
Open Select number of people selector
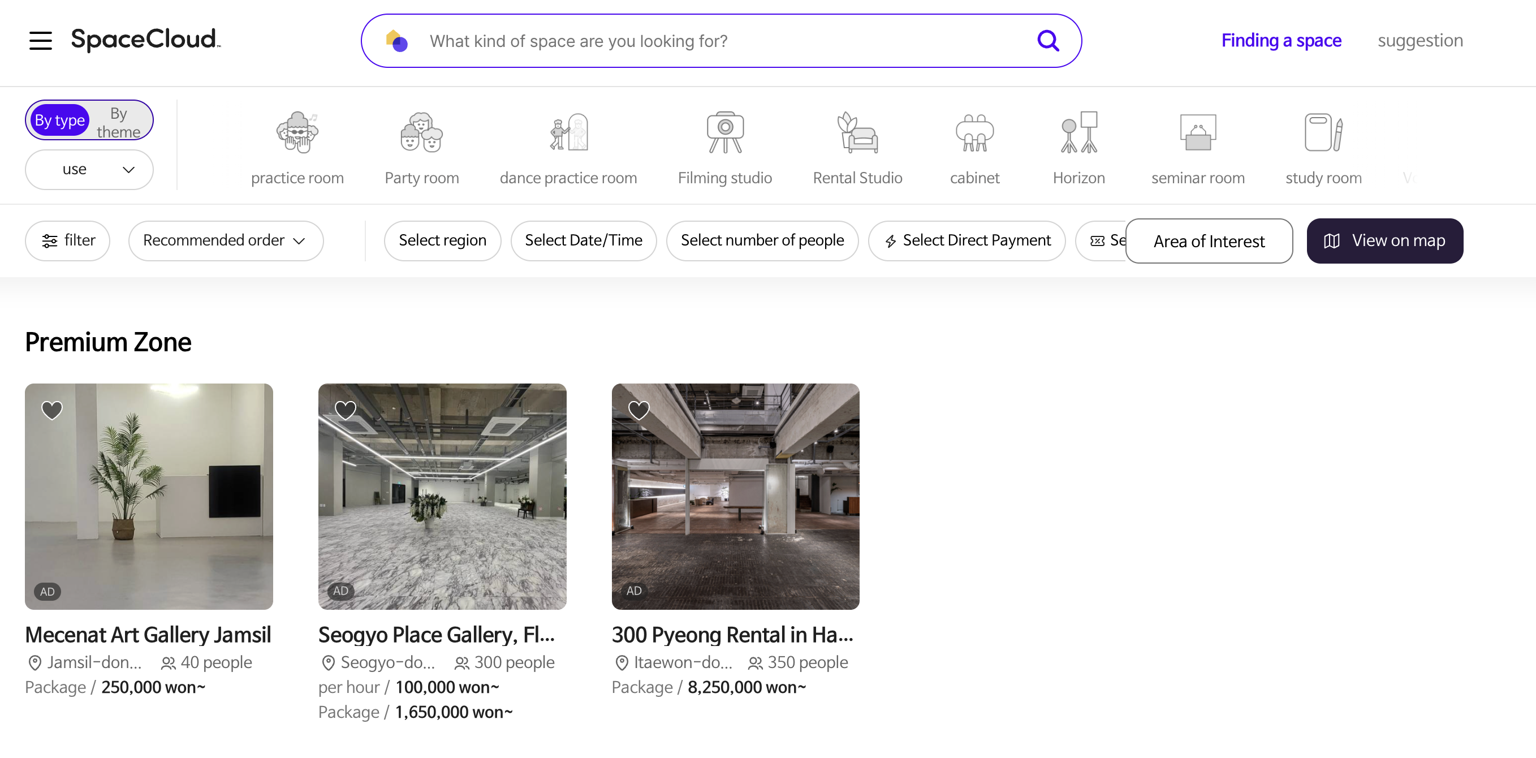click(x=762, y=240)
